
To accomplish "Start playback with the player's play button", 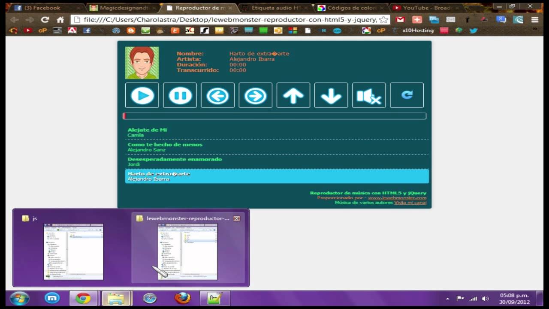I will [x=142, y=95].
